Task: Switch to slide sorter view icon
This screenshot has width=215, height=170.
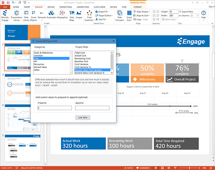Action: (x=162, y=168)
